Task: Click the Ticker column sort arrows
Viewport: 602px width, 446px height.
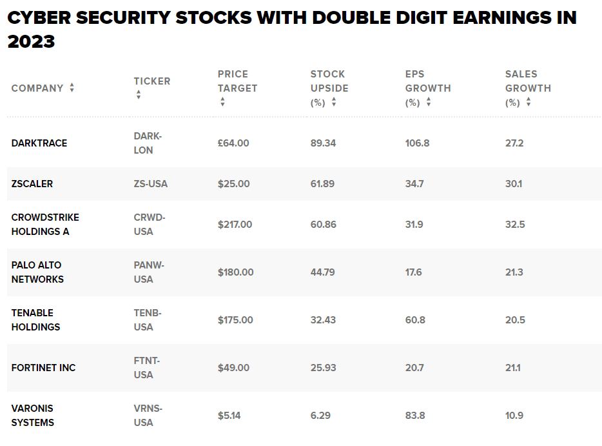Action: (x=138, y=95)
